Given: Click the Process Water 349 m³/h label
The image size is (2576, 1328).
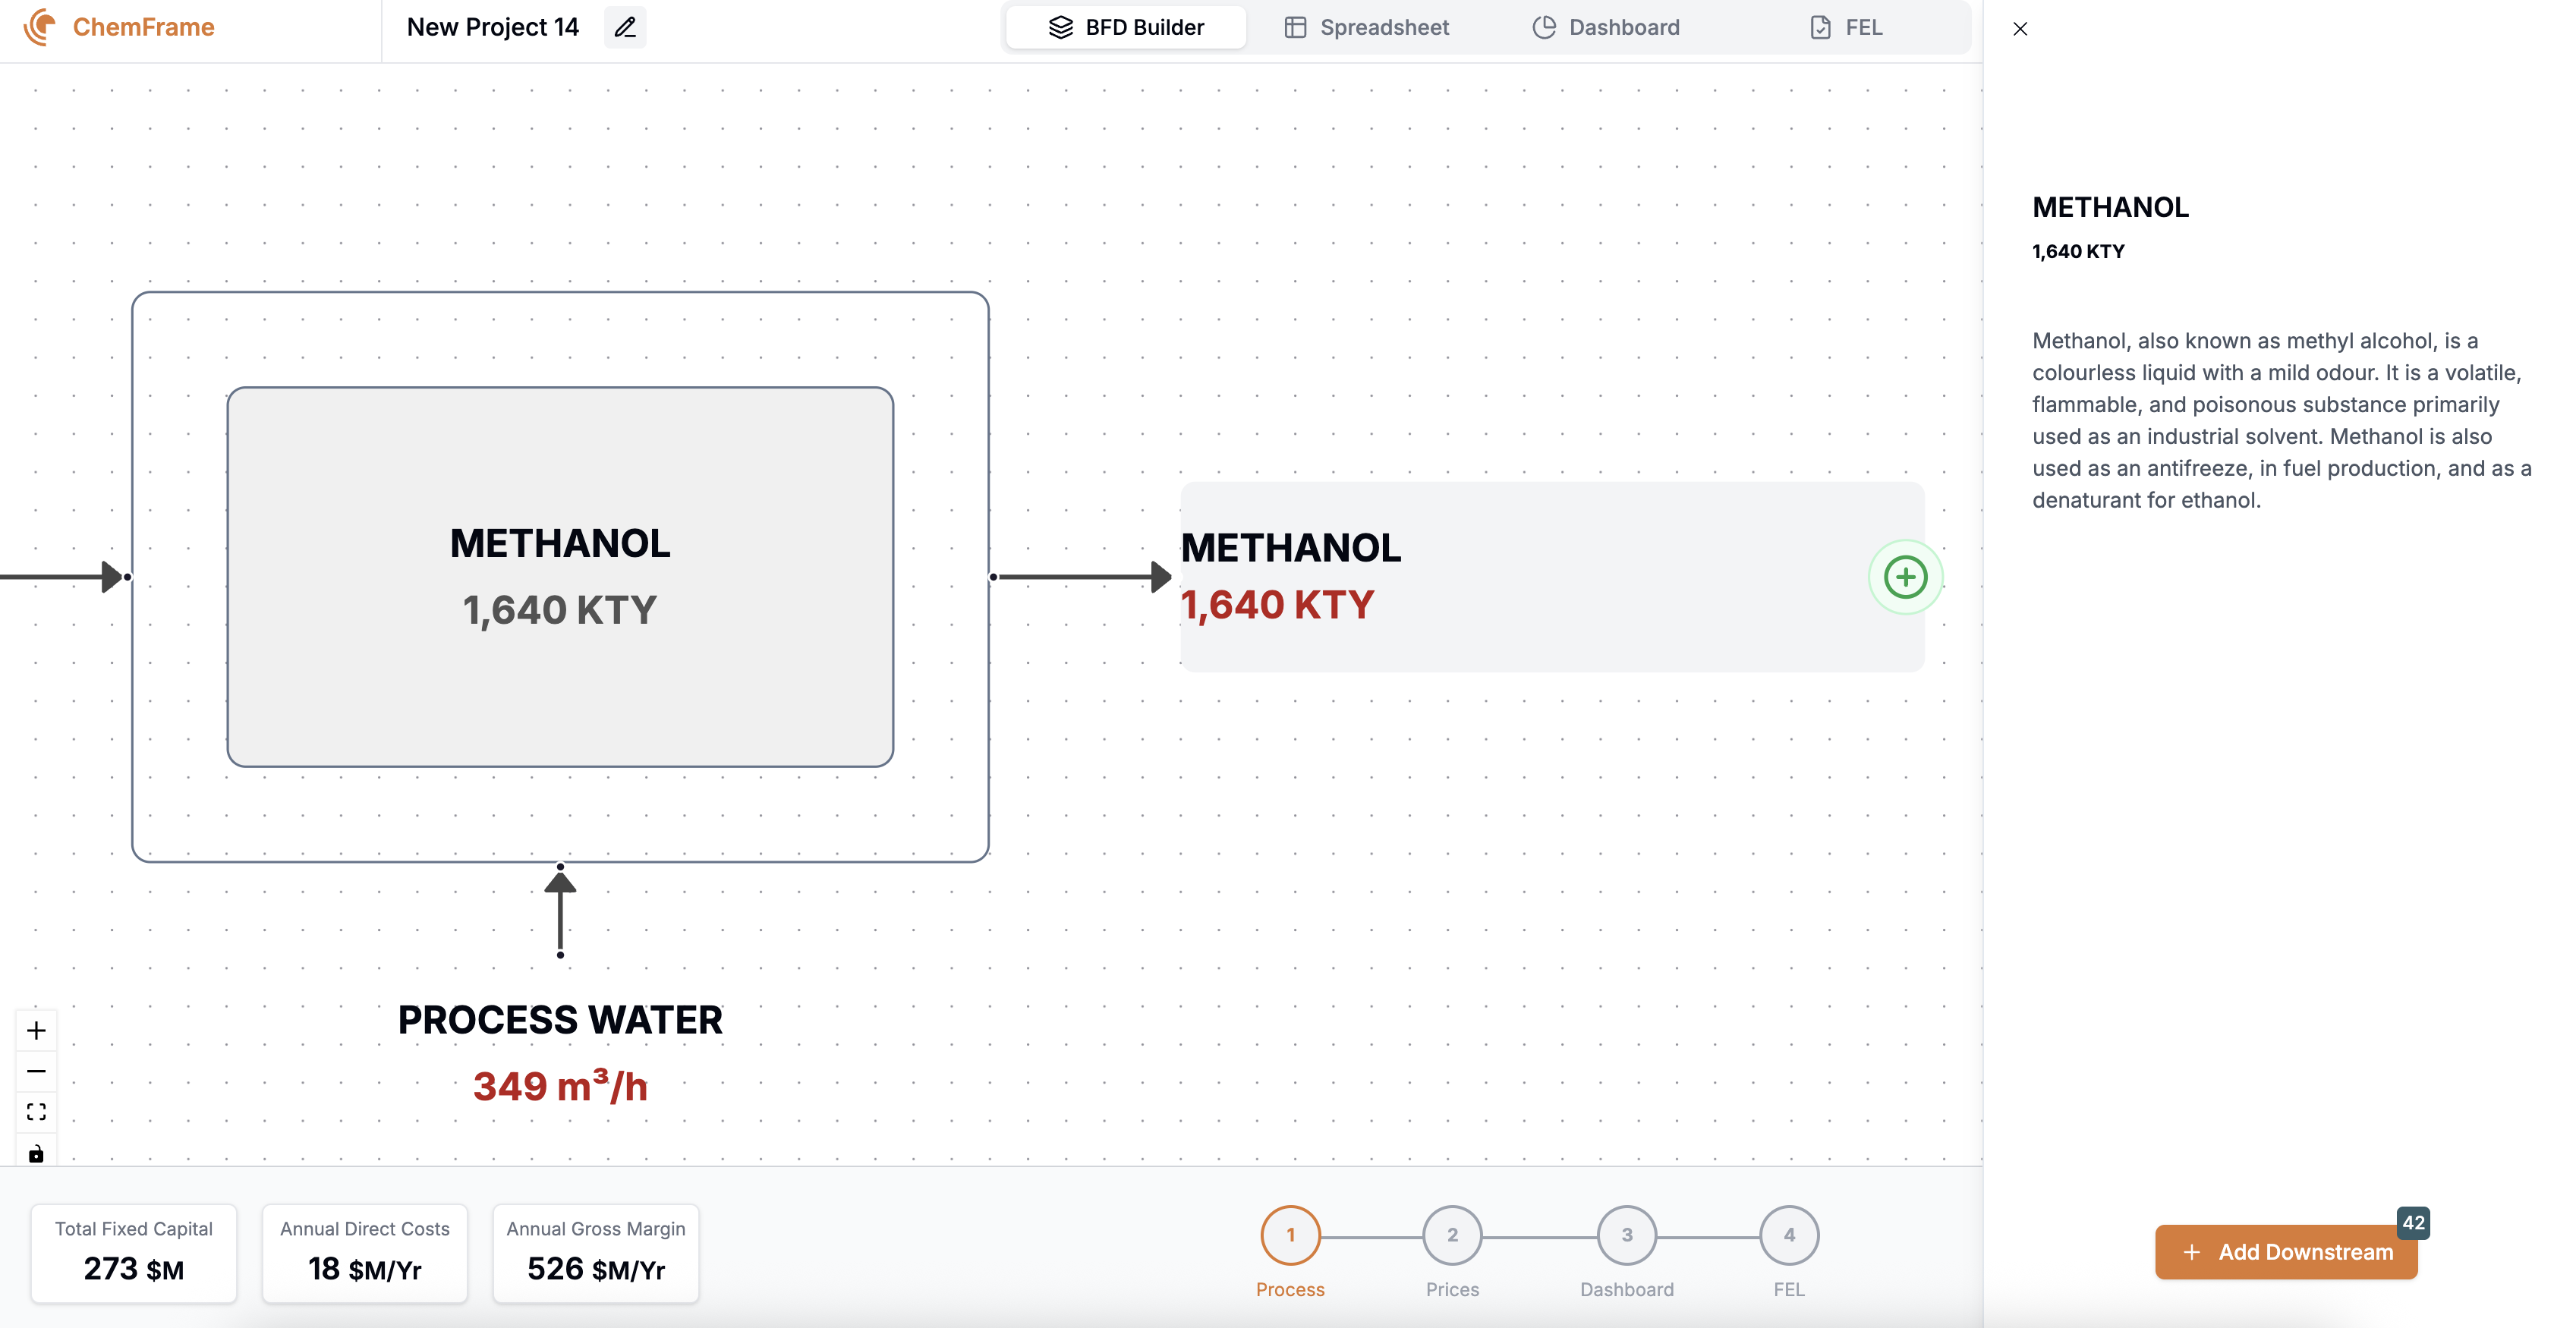Looking at the screenshot, I should tap(560, 1052).
